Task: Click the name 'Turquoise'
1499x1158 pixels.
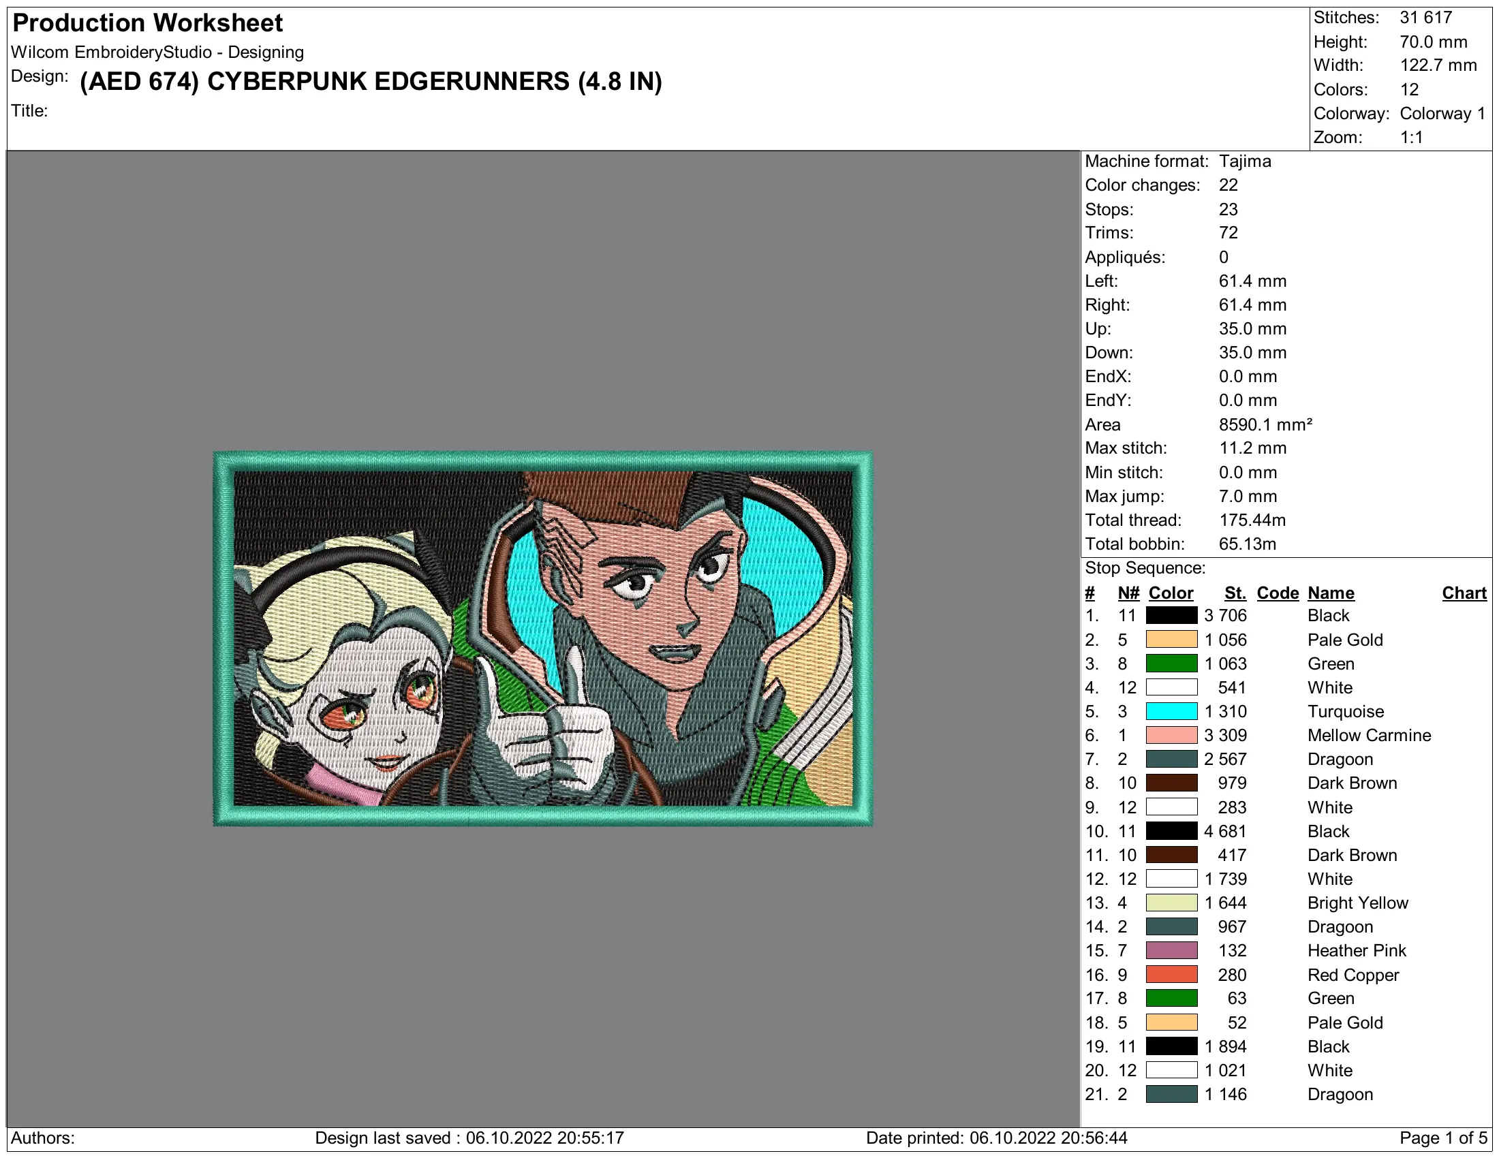Action: 1345,711
